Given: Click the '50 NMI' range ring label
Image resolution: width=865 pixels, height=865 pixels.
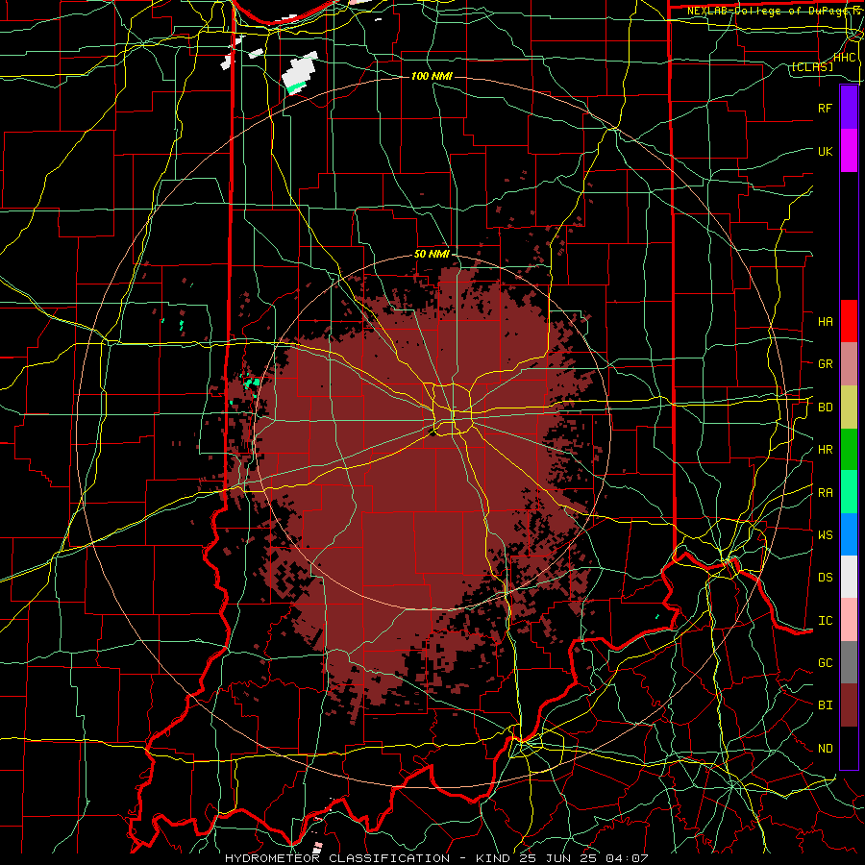Looking at the screenshot, I should (x=432, y=254).
